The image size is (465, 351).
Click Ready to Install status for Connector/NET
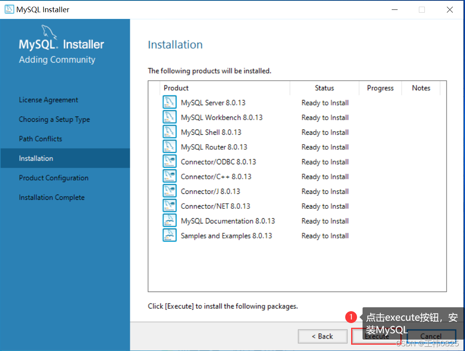(325, 207)
